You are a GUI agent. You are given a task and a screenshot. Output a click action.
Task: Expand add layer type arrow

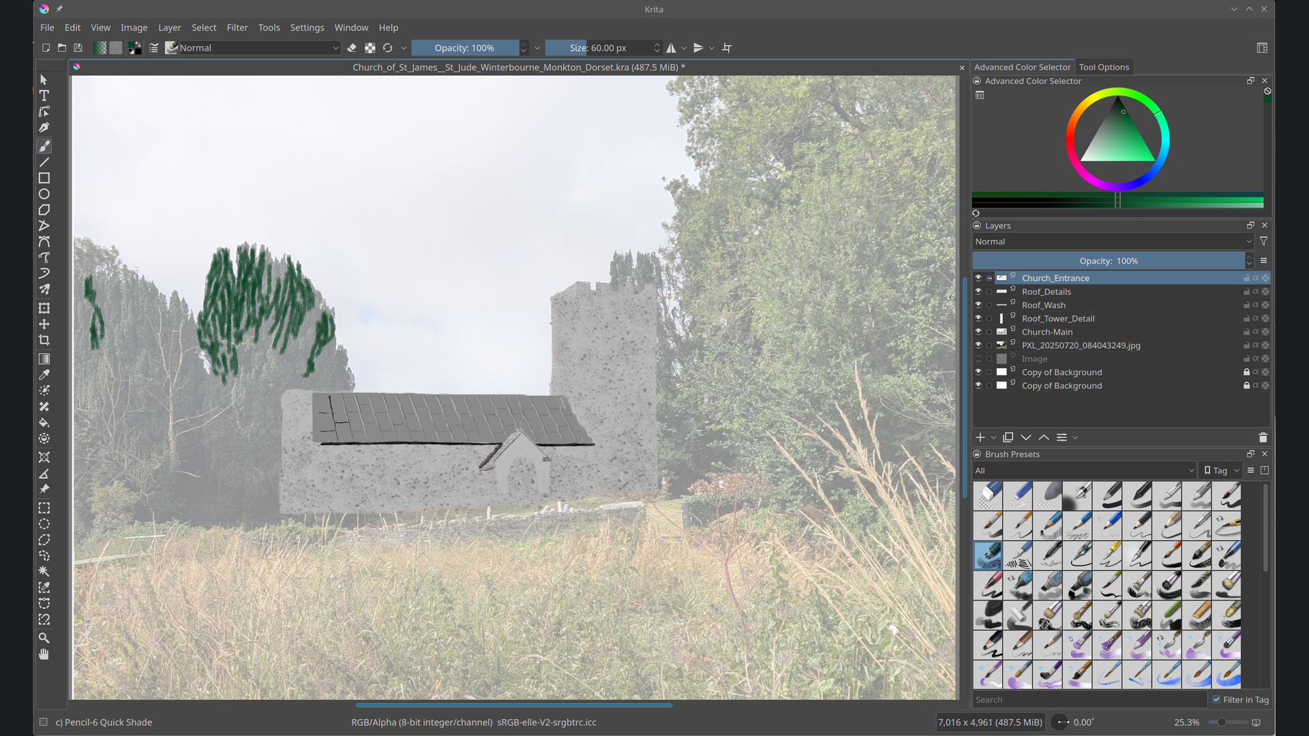click(994, 438)
